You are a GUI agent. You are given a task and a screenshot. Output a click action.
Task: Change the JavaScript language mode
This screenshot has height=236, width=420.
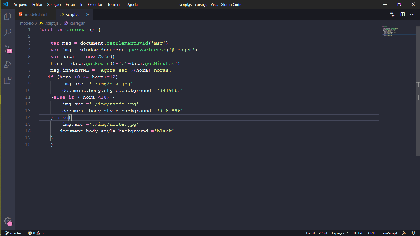pos(389,233)
